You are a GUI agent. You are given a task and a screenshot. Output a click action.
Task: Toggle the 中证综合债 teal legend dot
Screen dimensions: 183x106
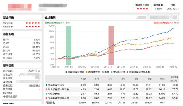pos(112,72)
